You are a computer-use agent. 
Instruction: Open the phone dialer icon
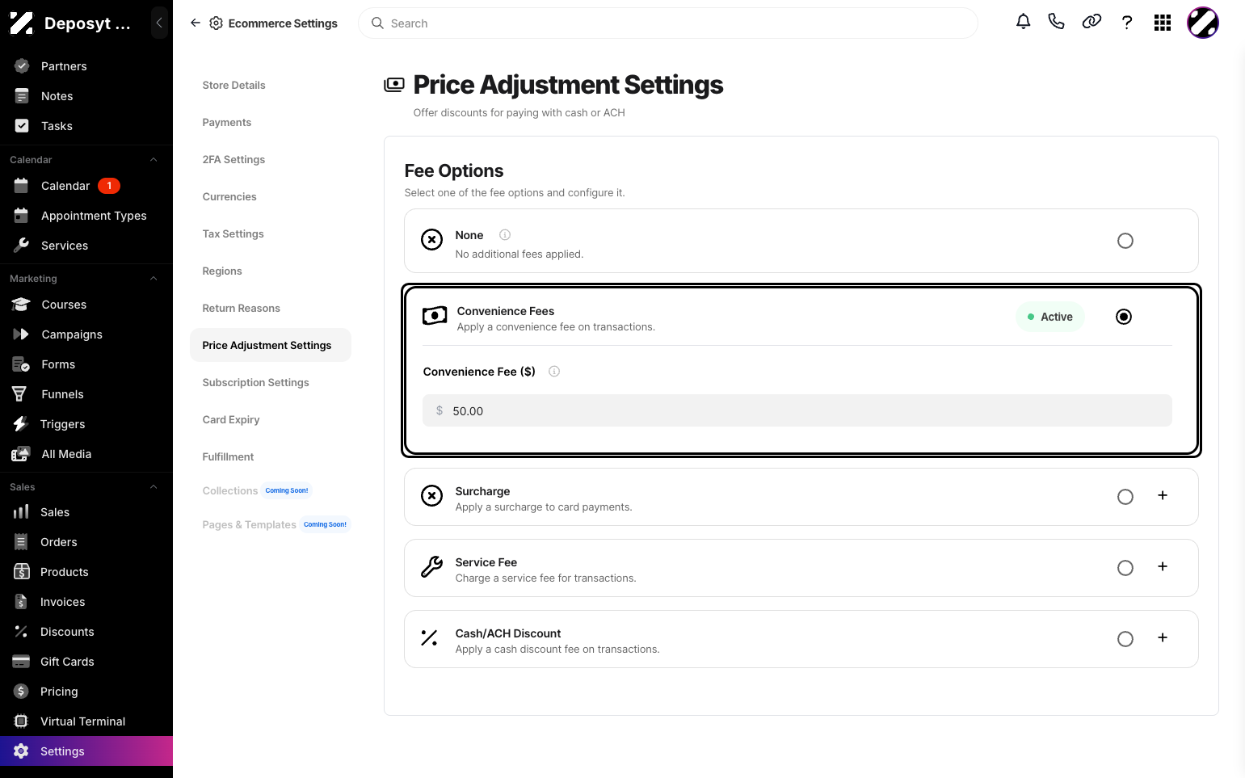1056,23
